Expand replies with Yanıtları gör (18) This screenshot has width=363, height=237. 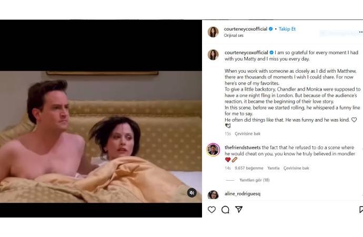coord(255,180)
